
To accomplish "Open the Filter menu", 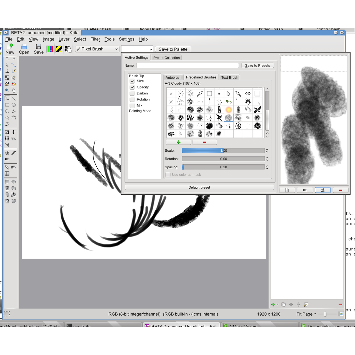I will [95, 39].
